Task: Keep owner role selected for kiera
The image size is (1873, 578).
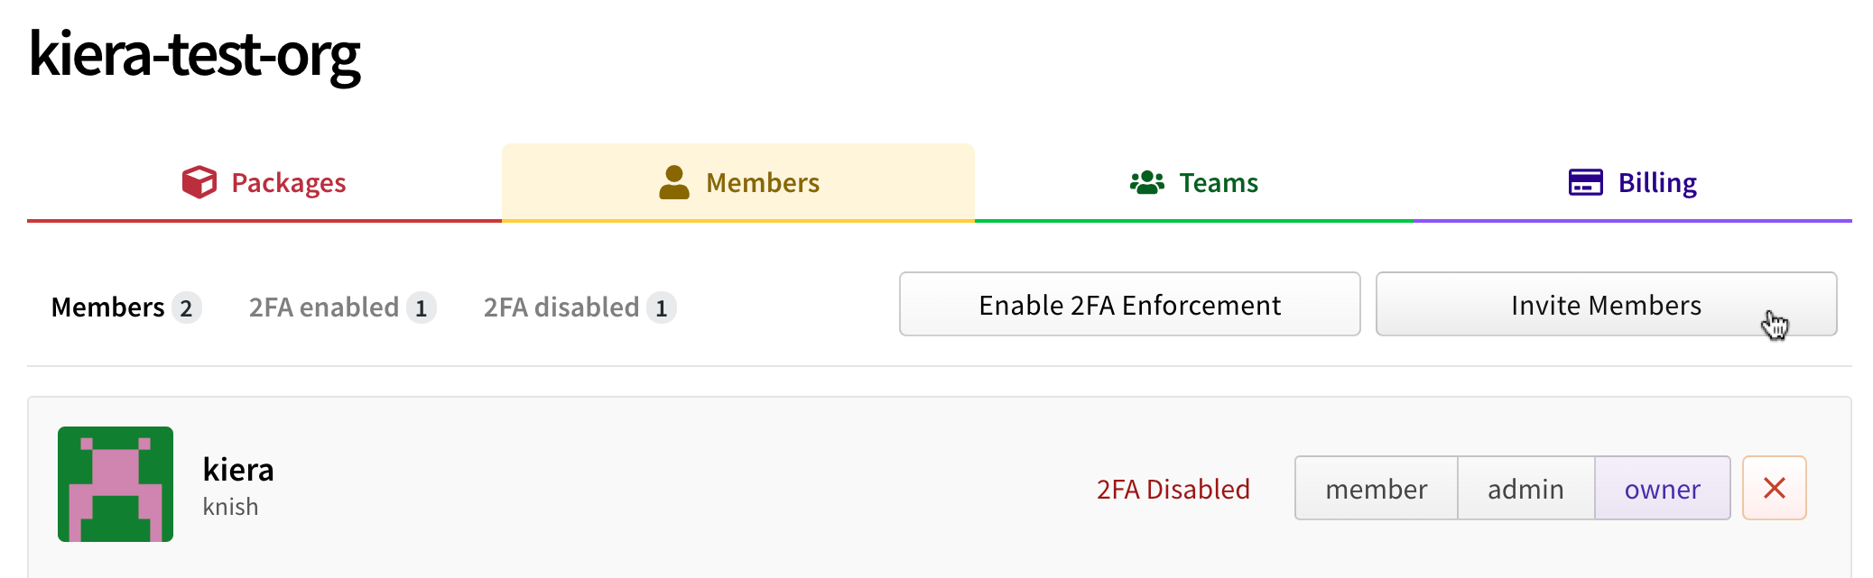Action: pyautogui.click(x=1662, y=488)
